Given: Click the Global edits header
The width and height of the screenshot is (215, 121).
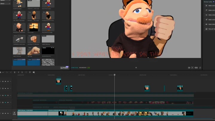Looking at the screenshot, I should click(x=209, y=2).
